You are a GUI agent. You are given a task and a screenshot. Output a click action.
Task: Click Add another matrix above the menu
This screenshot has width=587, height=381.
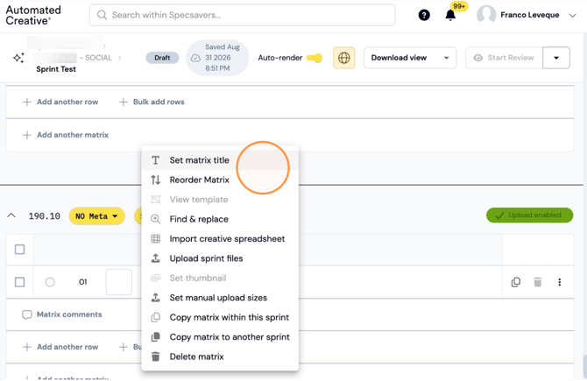click(x=66, y=135)
